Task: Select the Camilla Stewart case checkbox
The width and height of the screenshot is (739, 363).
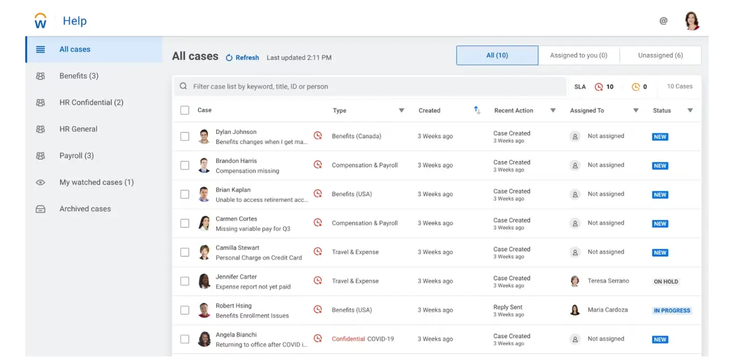Action: 184,252
